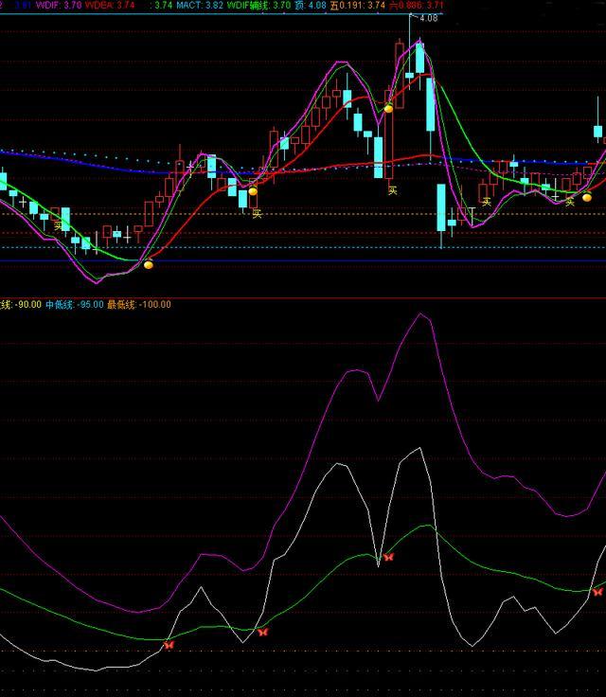Select the WDEA: 3.74 indicator label

tap(110, 6)
